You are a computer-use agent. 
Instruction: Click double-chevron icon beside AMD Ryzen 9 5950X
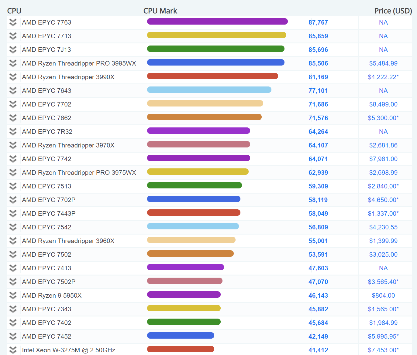pyautogui.click(x=13, y=296)
